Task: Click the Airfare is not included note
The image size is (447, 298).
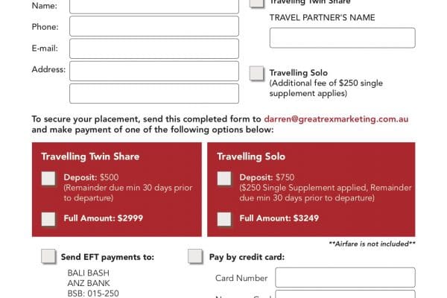Action: click(372, 244)
